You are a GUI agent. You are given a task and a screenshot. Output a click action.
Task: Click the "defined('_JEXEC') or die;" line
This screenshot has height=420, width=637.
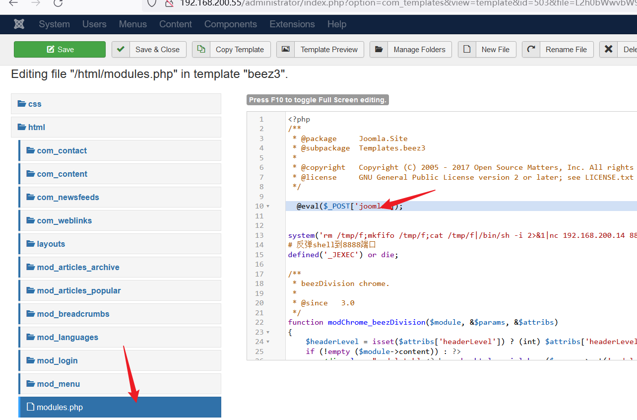point(343,255)
